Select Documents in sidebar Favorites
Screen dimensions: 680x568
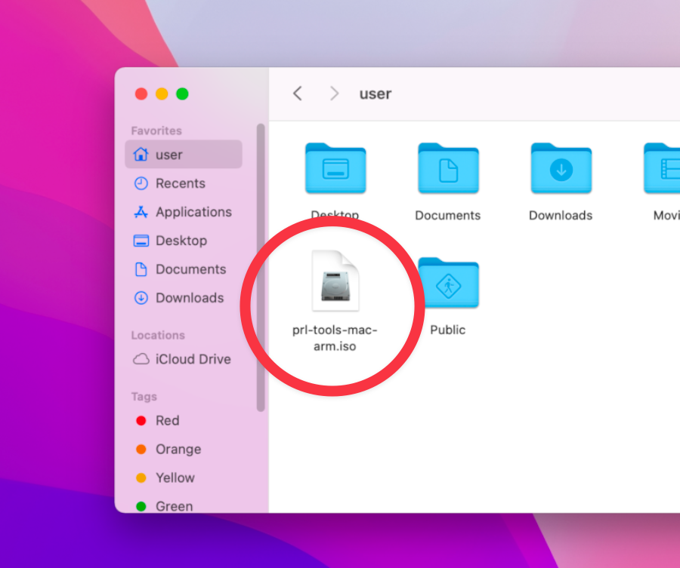pos(190,269)
